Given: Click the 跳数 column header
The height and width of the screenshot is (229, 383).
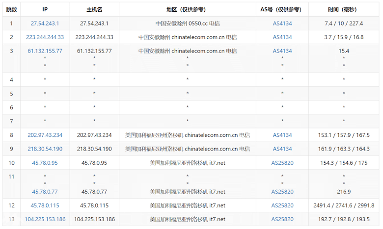Looking at the screenshot, I should [x=11, y=9].
